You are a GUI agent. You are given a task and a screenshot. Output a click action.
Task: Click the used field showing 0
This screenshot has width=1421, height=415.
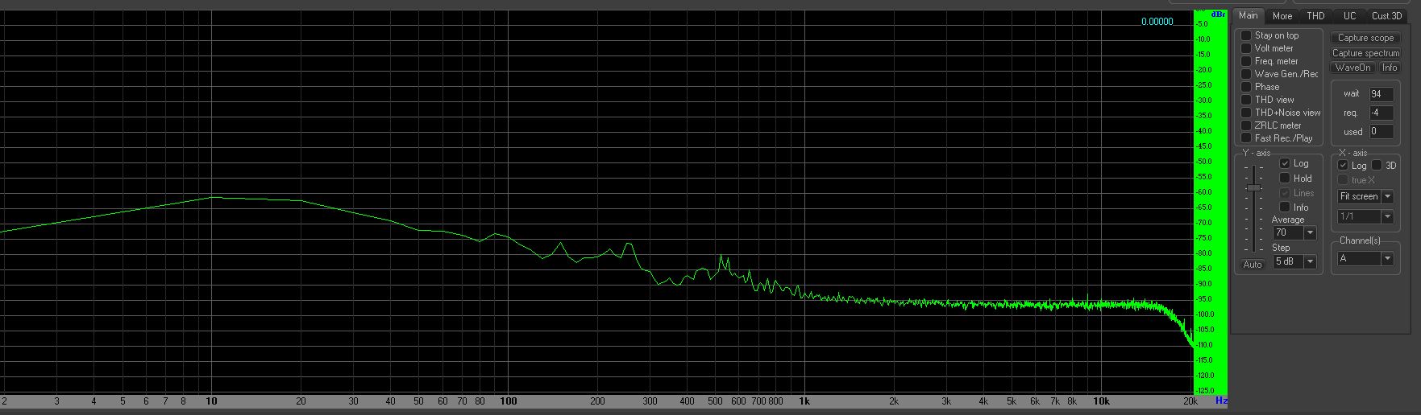tap(1381, 131)
